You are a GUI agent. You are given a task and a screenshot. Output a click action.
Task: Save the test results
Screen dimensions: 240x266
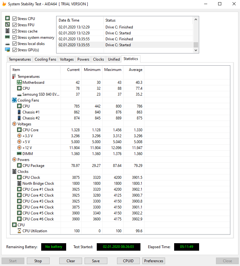96,261
